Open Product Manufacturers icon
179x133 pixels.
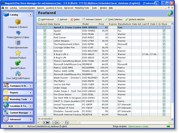[x=18, y=43]
